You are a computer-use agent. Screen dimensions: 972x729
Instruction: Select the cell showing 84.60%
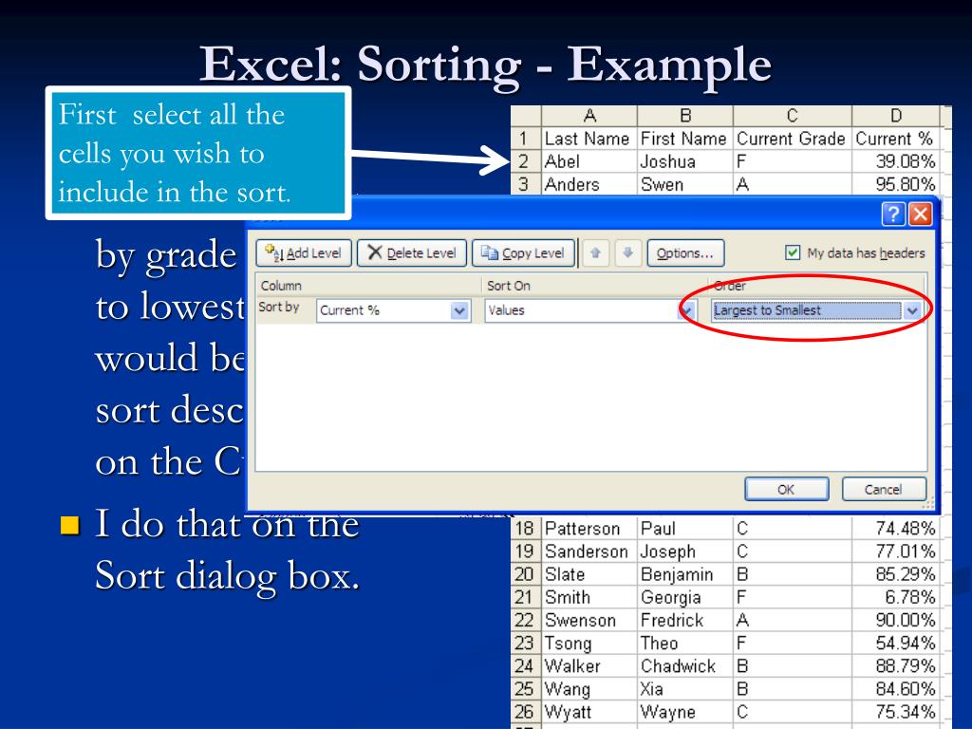pyautogui.click(x=896, y=689)
